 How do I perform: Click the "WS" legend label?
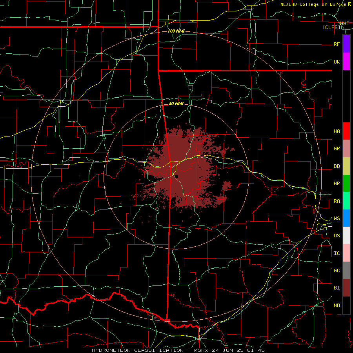pyautogui.click(x=337, y=218)
